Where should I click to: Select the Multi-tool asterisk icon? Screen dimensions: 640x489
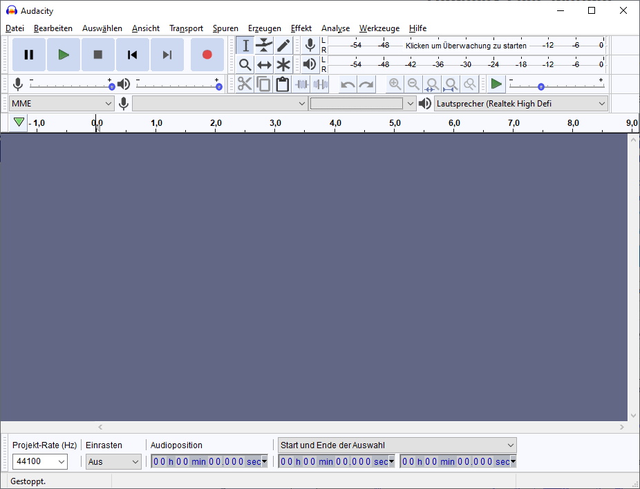283,64
